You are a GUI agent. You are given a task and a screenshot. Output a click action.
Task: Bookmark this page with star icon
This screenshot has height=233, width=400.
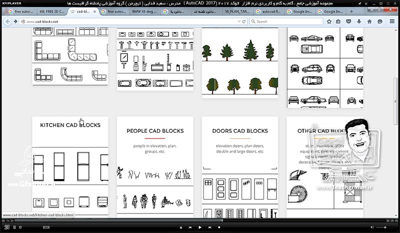click(329, 21)
